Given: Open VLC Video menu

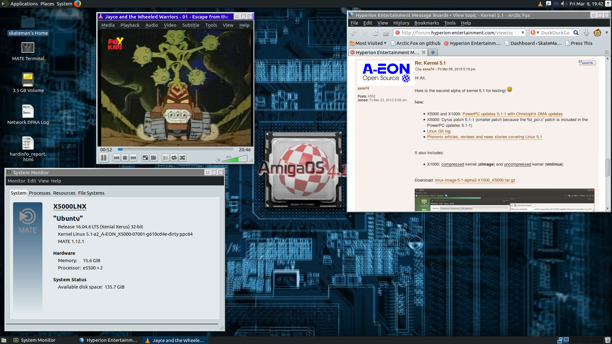Looking at the screenshot, I should point(170,25).
